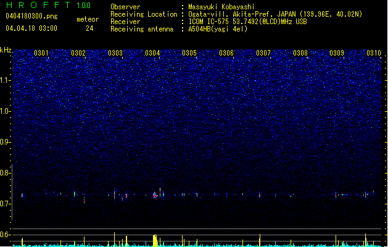The width and height of the screenshot is (388, 247).
Task: Click the HROFFT 1.0.0 title text
Action: [x=48, y=5]
